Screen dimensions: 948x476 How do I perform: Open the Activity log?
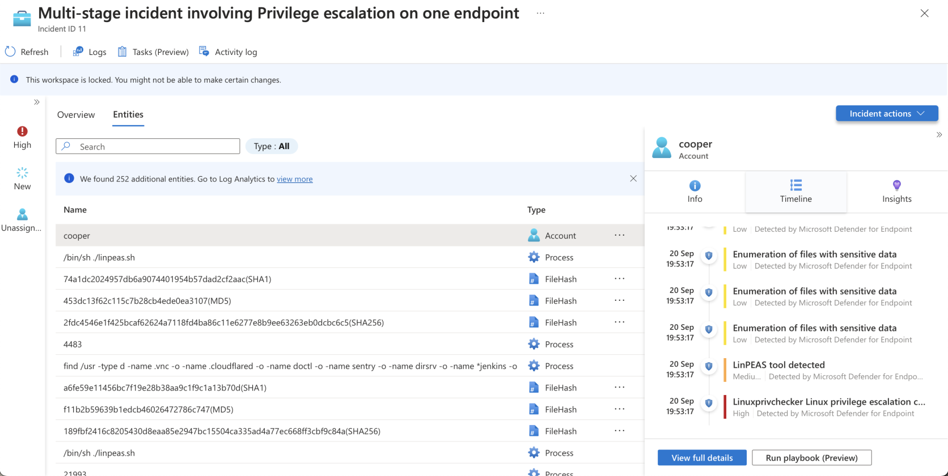(228, 52)
